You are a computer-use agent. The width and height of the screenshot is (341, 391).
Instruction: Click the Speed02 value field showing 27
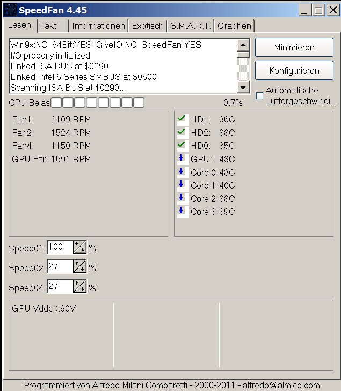(60, 266)
